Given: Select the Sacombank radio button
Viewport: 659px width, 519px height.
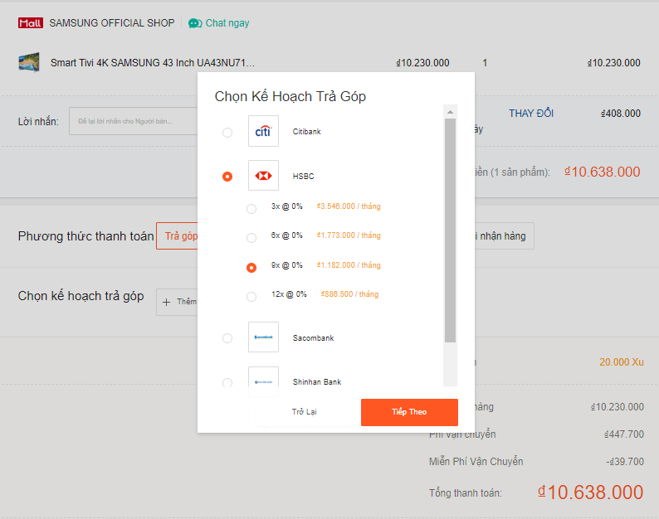Looking at the screenshot, I should [227, 338].
